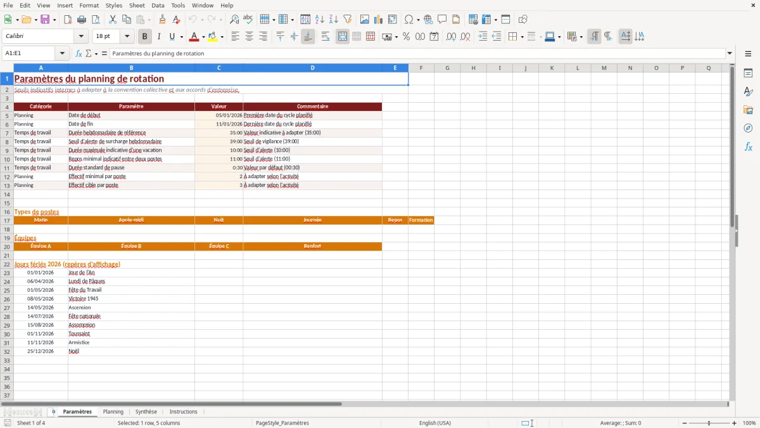This screenshot has height=428, width=760.
Task: Switch to the Instructions sheet tab
Action: 184,412
